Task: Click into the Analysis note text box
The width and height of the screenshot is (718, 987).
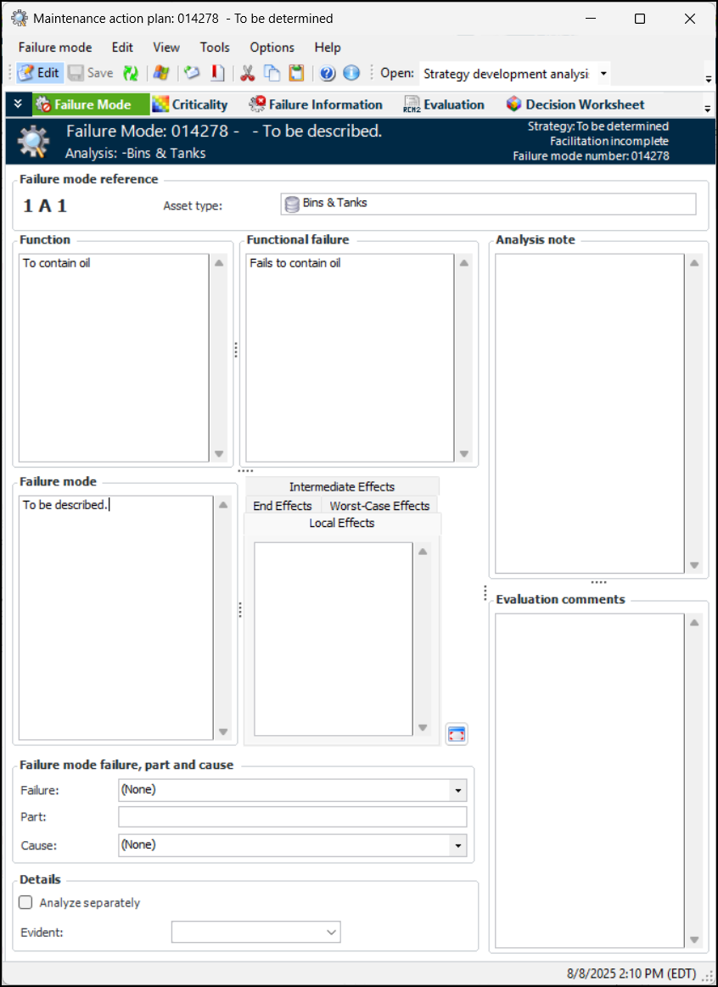Action: pos(590,413)
